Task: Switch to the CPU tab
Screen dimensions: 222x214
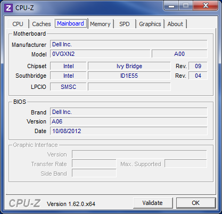Action: pyautogui.click(x=18, y=24)
